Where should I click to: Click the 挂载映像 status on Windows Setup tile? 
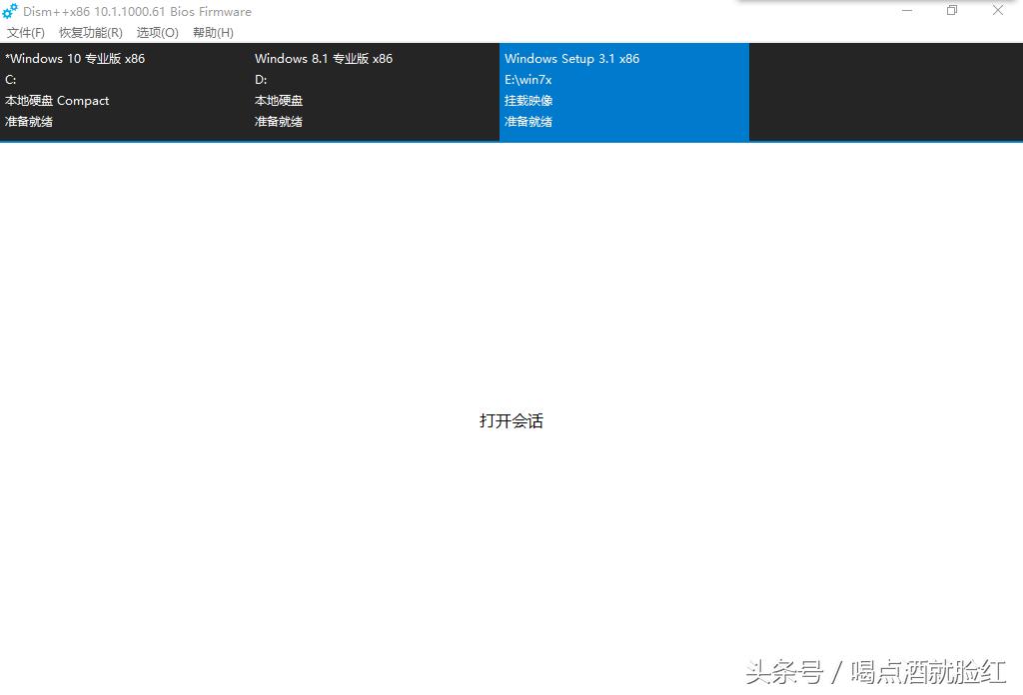click(x=528, y=100)
